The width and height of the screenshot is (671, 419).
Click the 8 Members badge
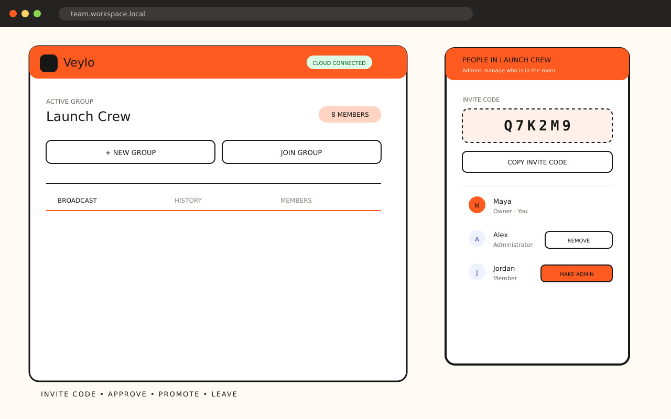(x=350, y=114)
